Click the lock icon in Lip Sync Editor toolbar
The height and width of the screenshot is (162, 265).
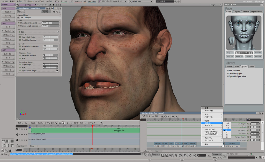162,116
